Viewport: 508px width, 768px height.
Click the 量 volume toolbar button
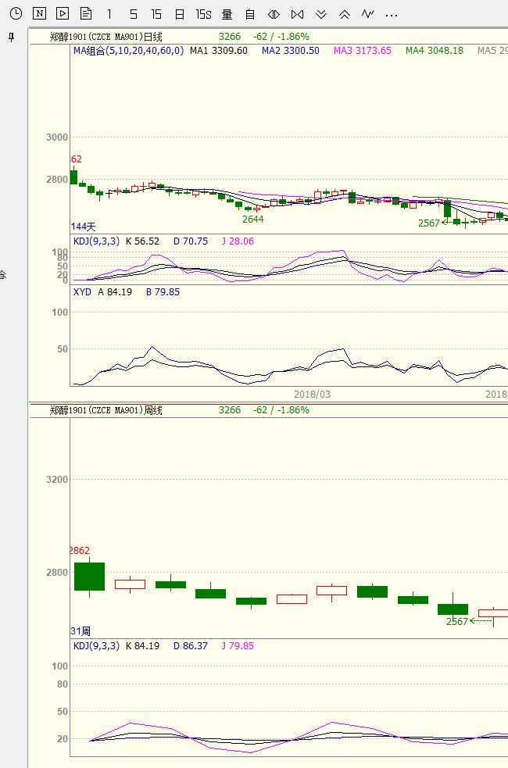227,14
